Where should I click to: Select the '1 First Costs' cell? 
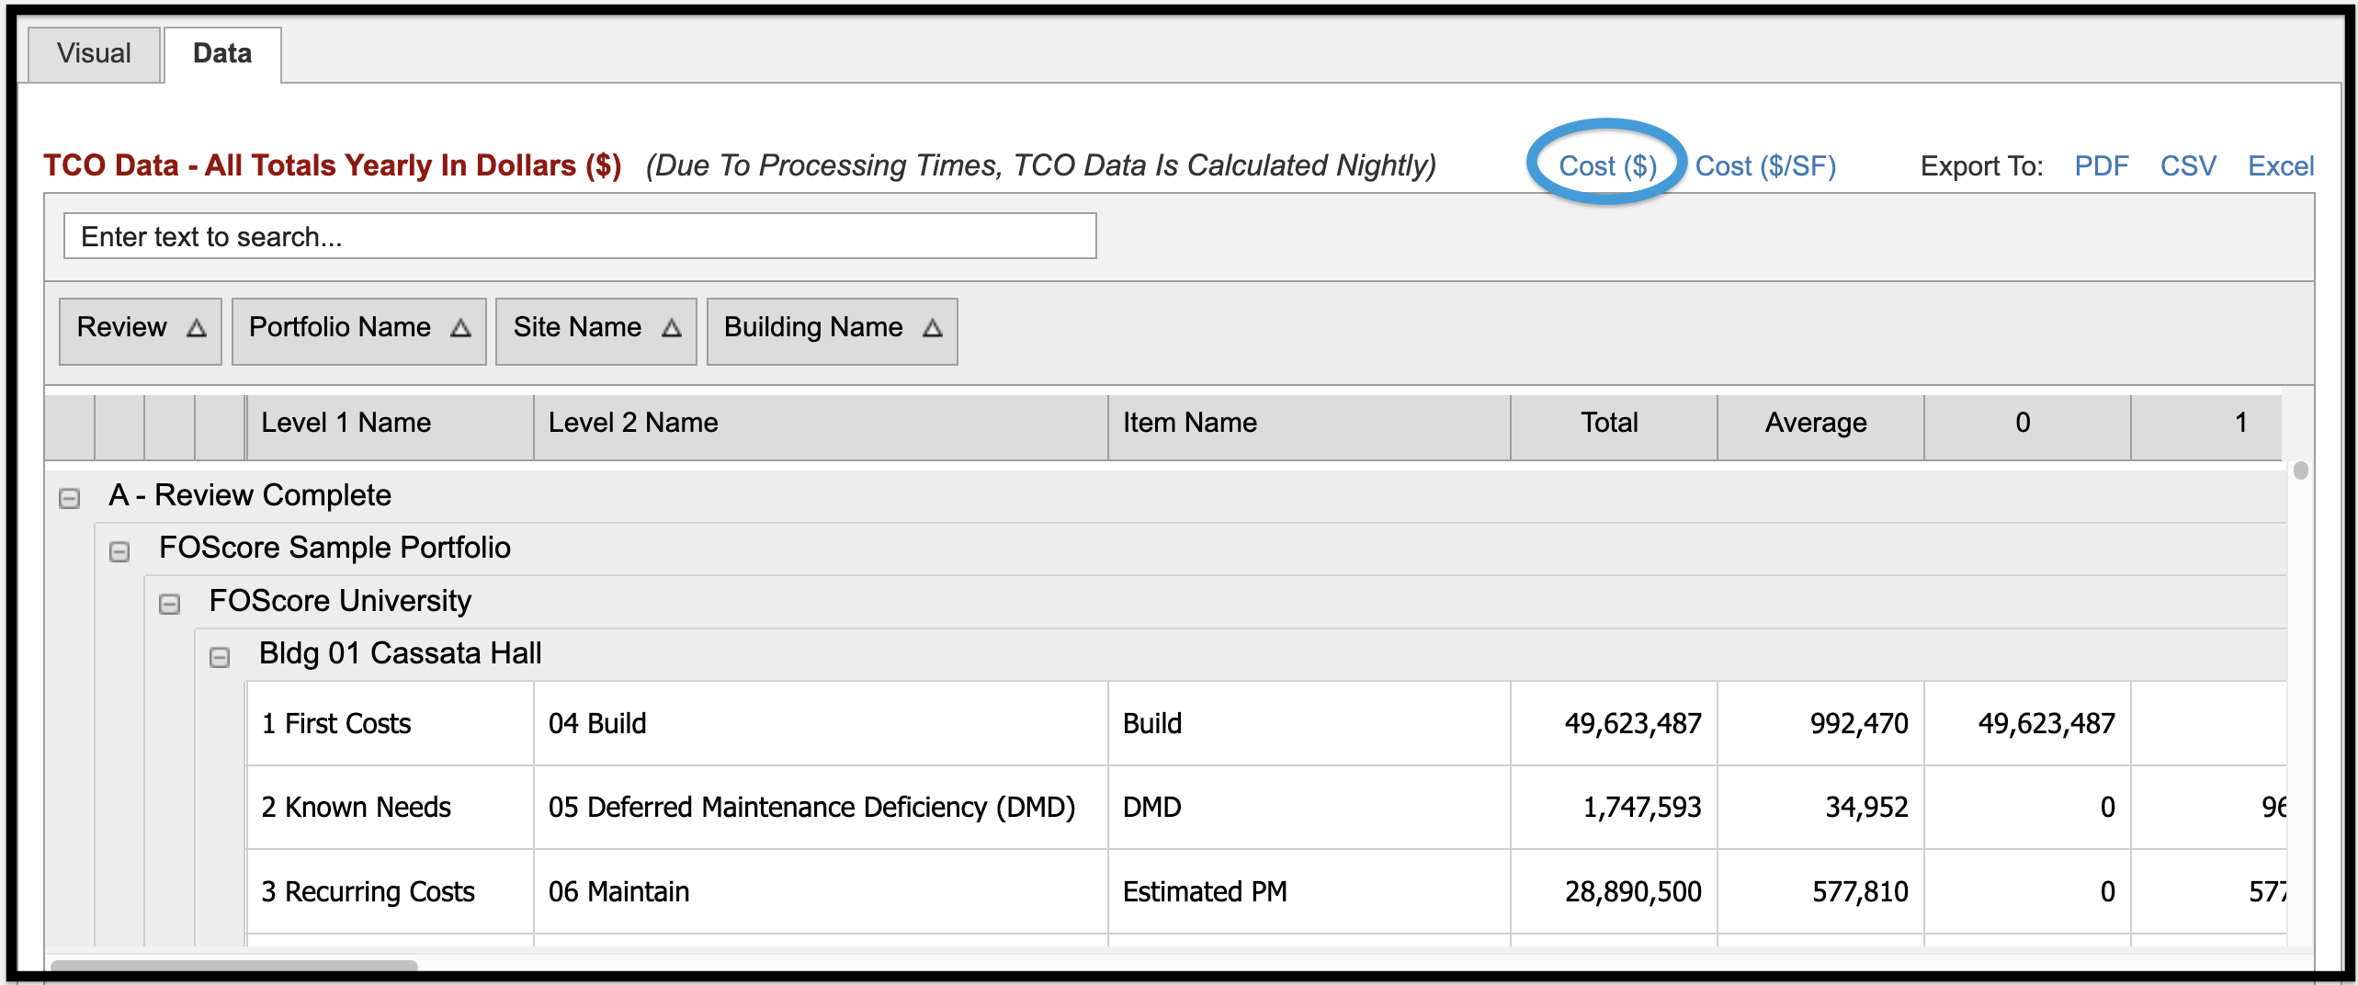pos(390,723)
